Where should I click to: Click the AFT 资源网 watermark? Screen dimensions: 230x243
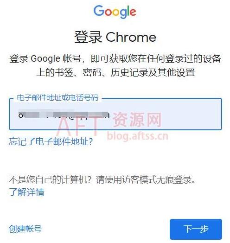click(x=109, y=123)
